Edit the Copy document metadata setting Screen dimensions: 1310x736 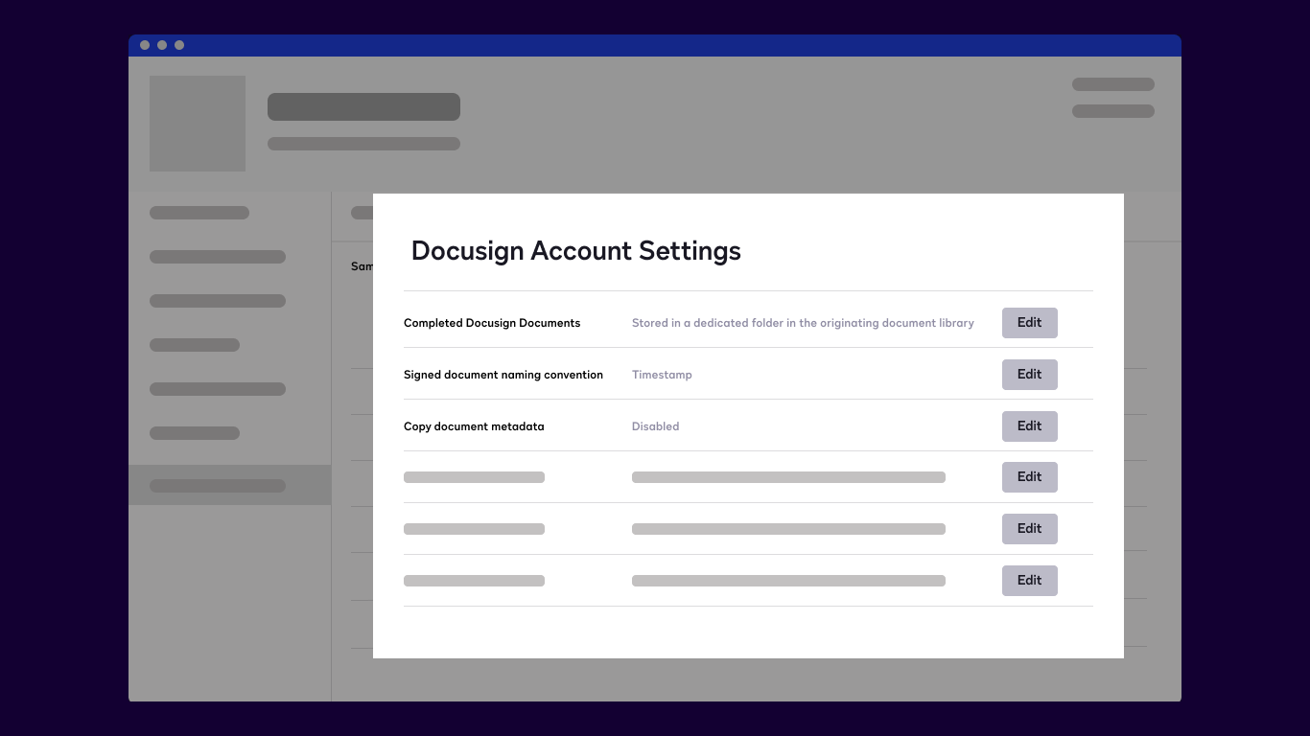pyautogui.click(x=1029, y=426)
